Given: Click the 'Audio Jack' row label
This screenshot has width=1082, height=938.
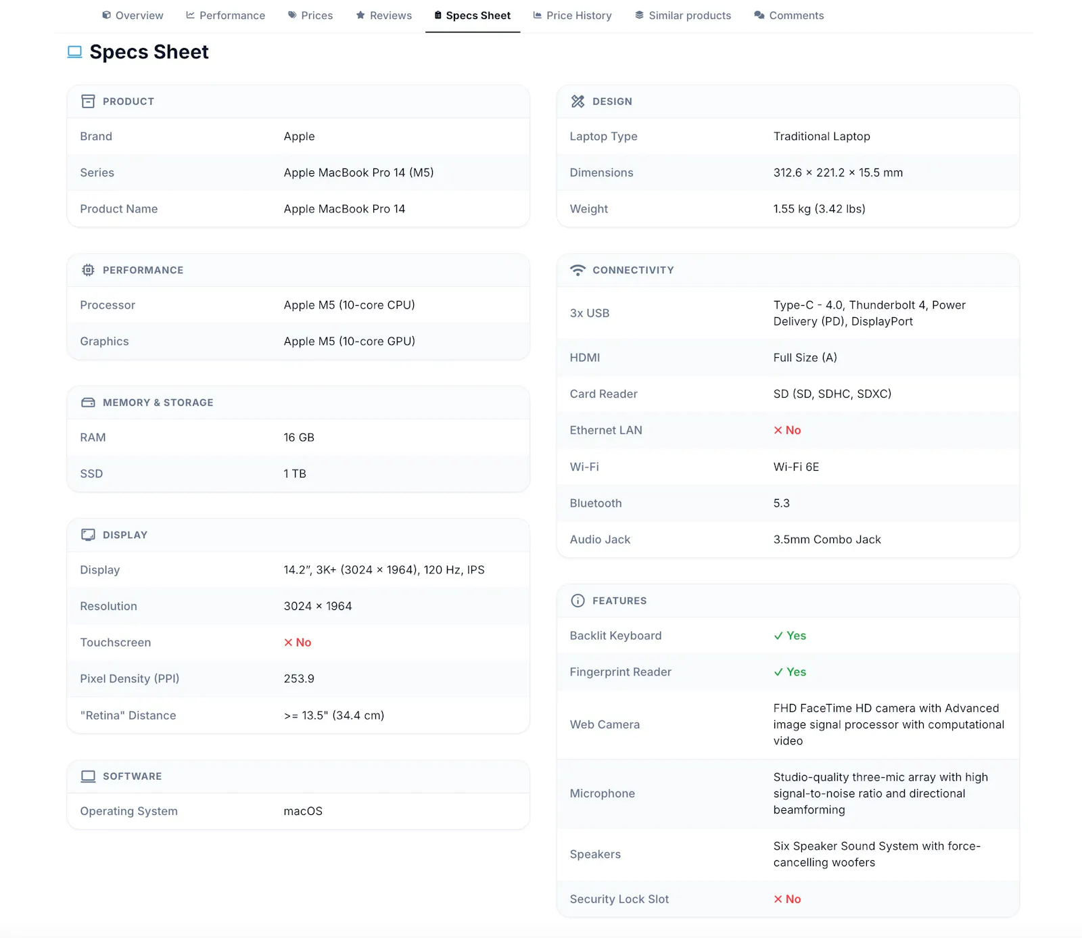Looking at the screenshot, I should click(600, 540).
